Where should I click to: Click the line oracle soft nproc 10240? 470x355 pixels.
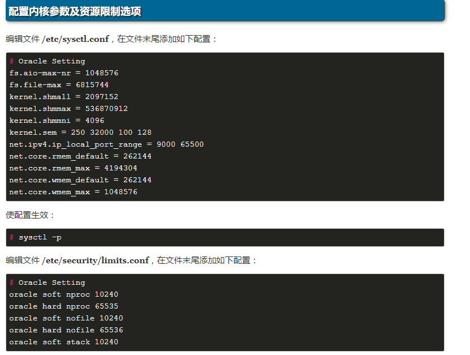tap(64, 294)
